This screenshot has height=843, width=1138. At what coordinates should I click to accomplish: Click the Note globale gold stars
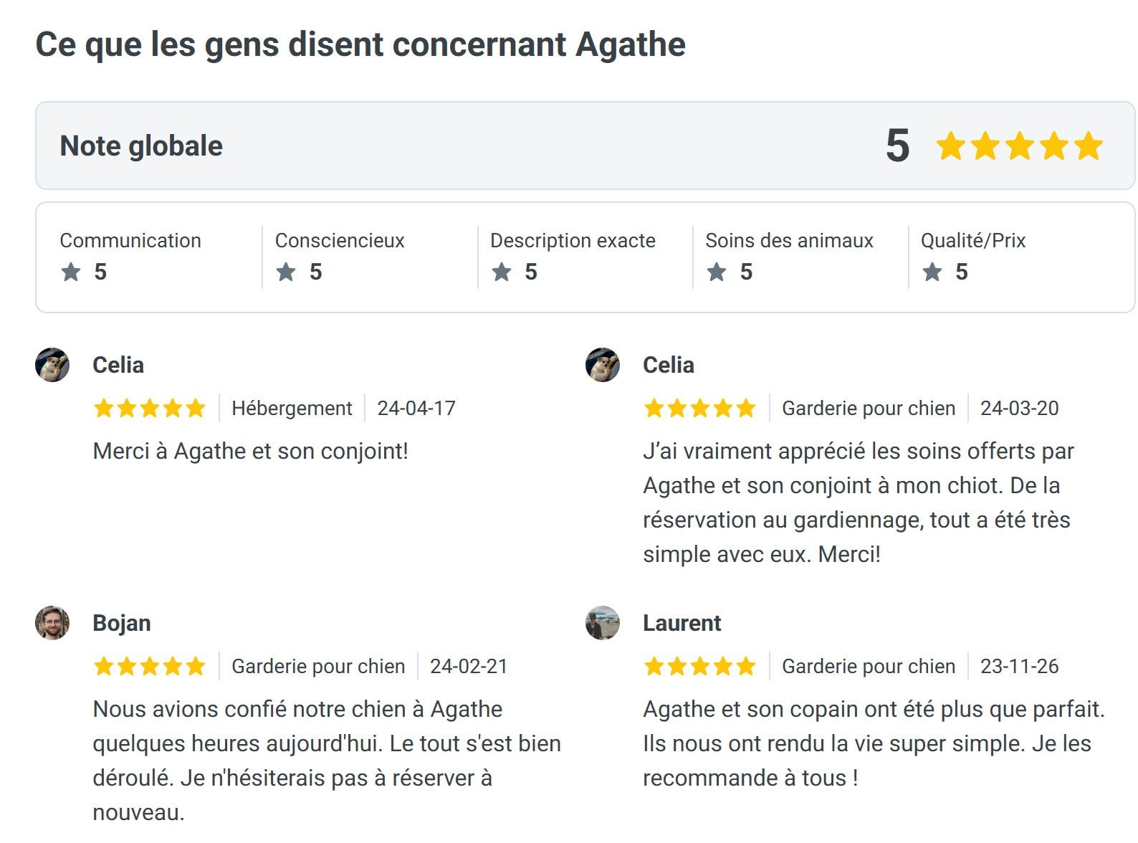1019,146
